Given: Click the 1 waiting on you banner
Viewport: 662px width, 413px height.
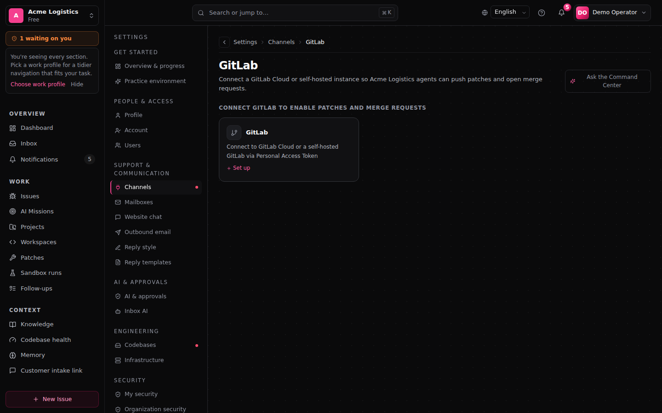Looking at the screenshot, I should point(52,39).
